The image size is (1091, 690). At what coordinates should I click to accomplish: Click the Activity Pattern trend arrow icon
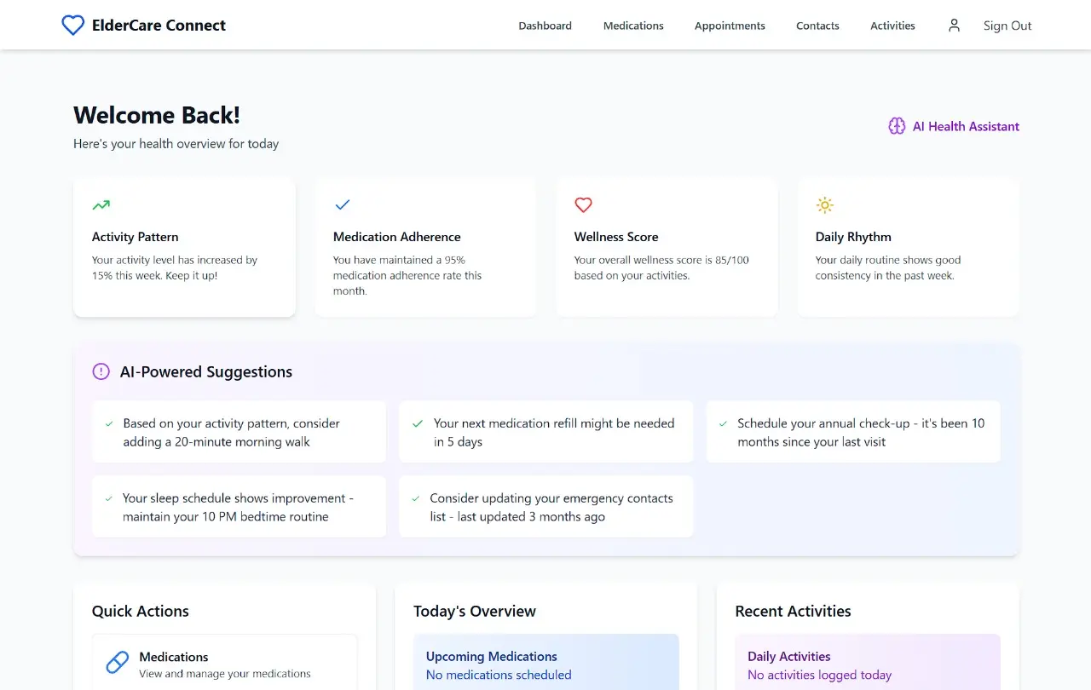101,204
